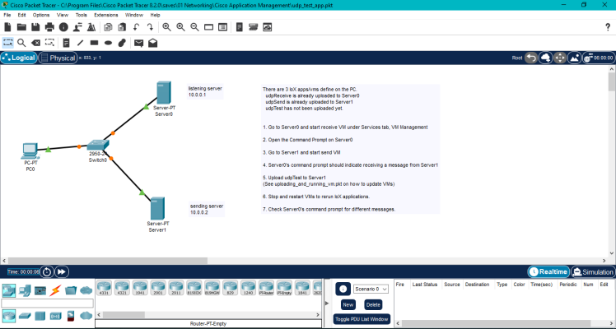Open the Edit menu

tap(21, 15)
